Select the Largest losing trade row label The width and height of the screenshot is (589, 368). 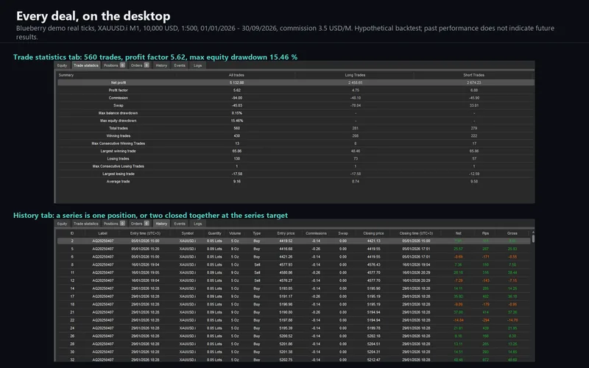pos(118,174)
